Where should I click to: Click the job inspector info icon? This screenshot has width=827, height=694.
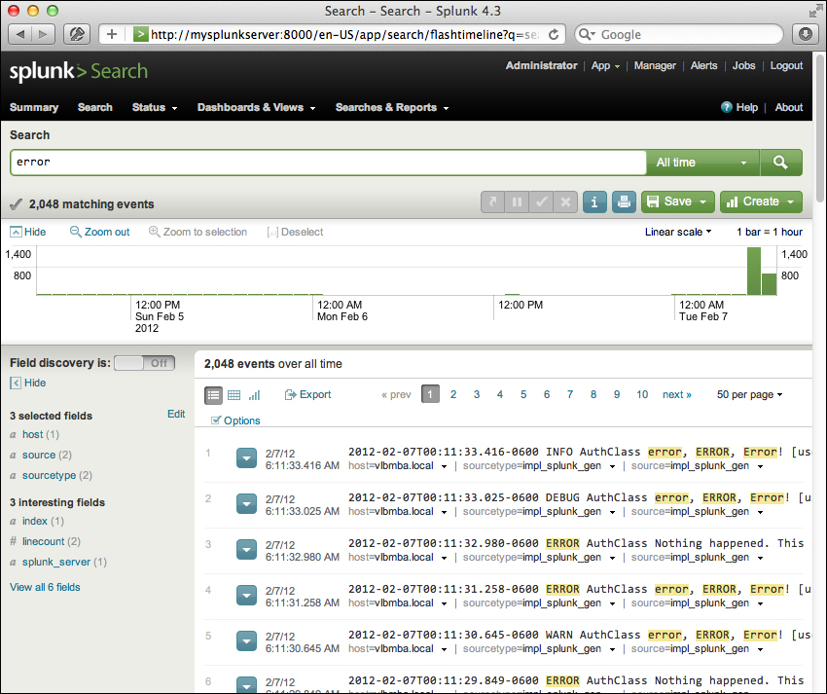tap(594, 202)
